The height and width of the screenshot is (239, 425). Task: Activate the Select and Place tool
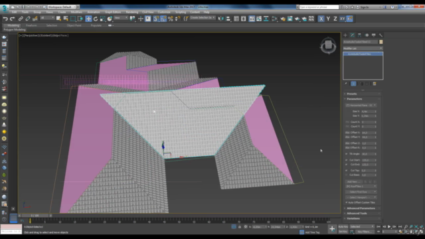point(110,19)
